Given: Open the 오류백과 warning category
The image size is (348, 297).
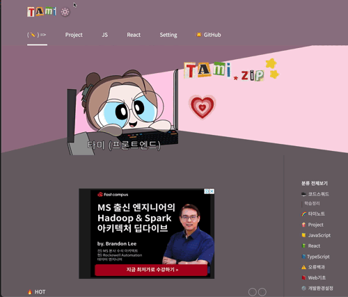Looking at the screenshot, I should (313, 267).
